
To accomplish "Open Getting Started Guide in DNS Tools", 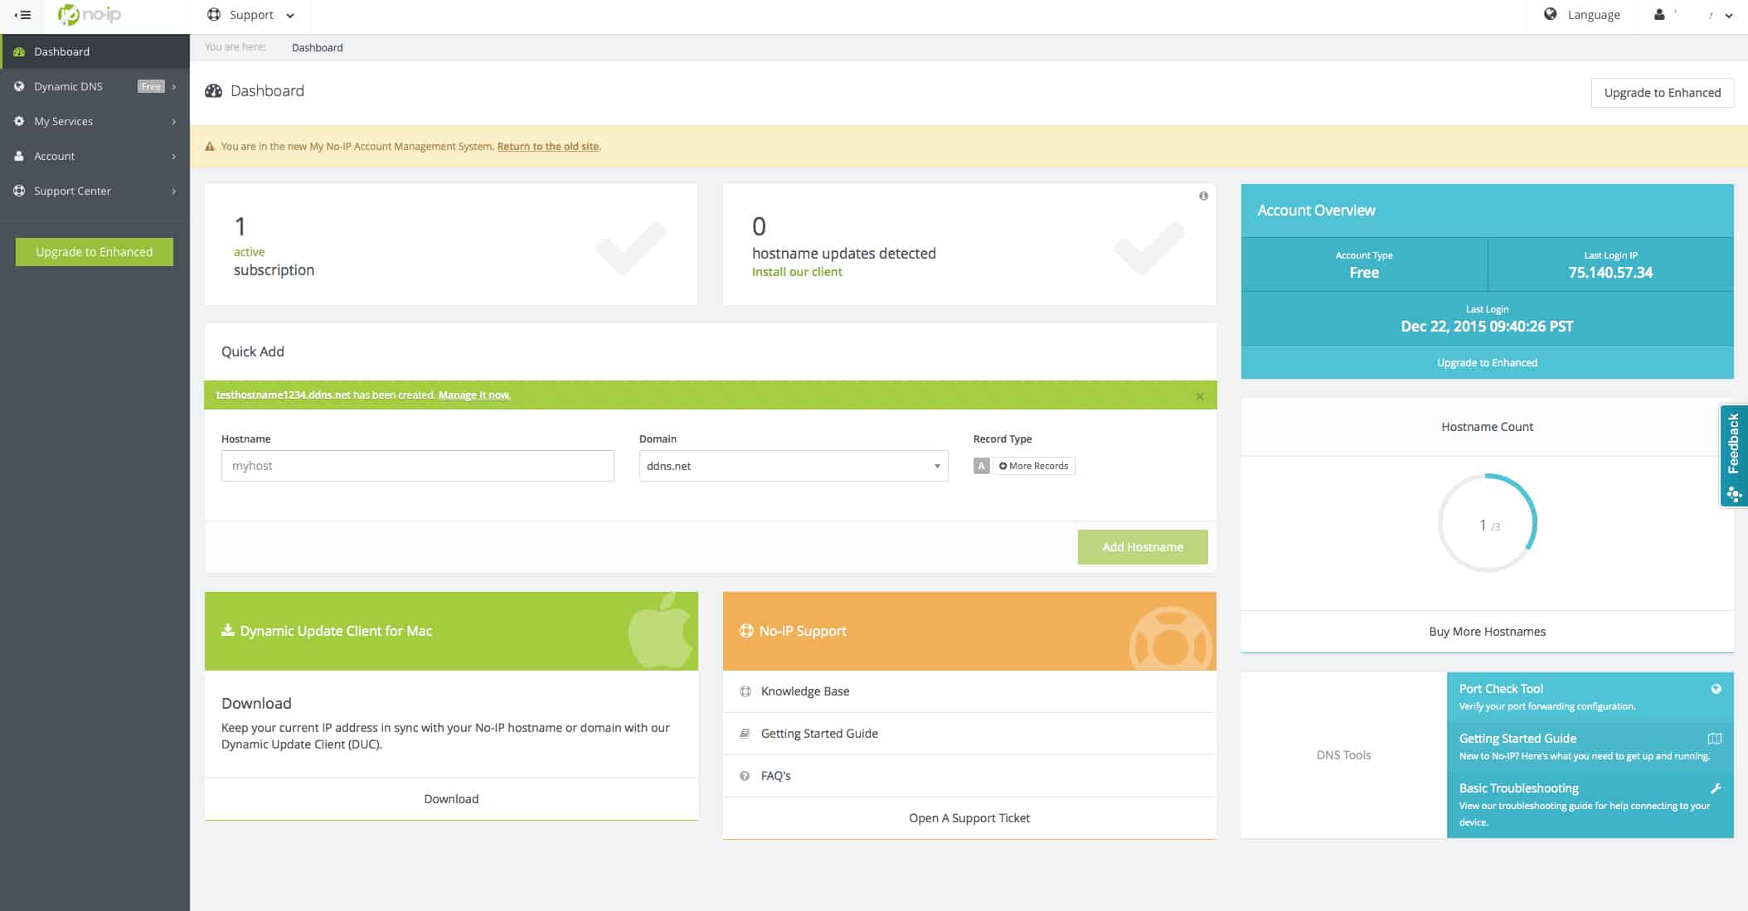I will (x=1590, y=747).
